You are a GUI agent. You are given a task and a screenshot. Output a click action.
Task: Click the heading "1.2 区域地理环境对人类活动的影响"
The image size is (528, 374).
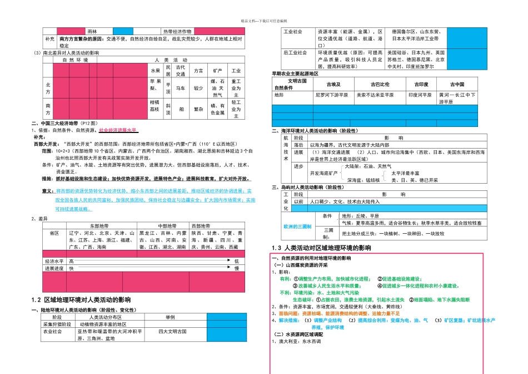tap(81, 300)
